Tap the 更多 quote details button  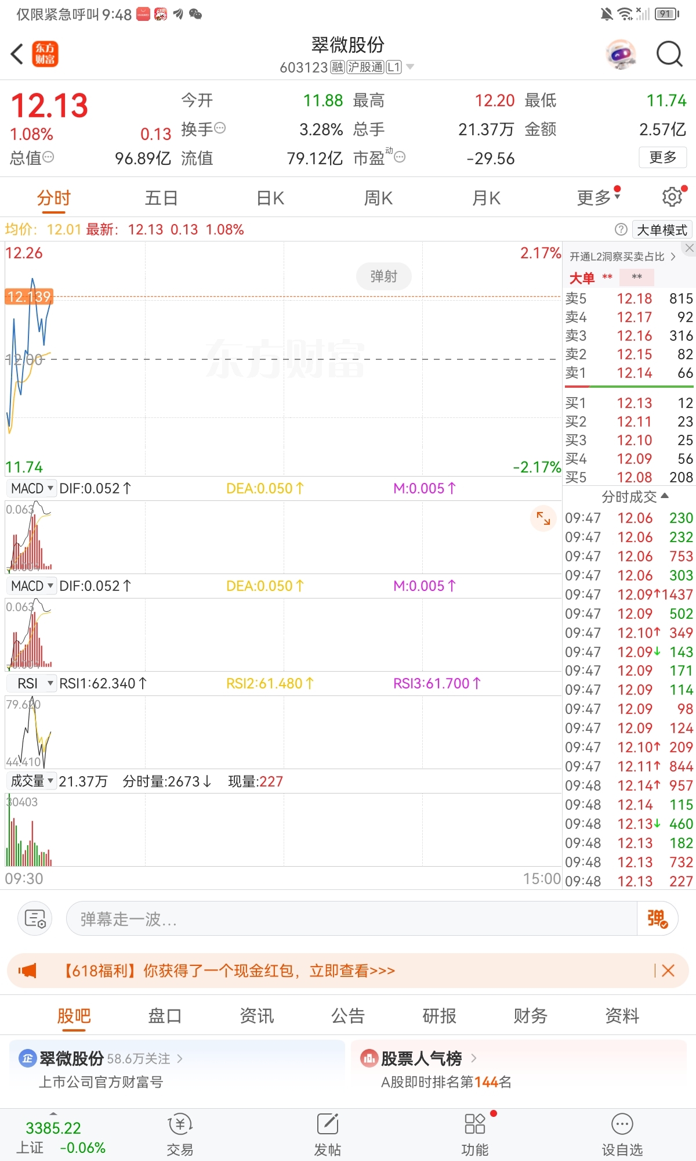(x=663, y=157)
